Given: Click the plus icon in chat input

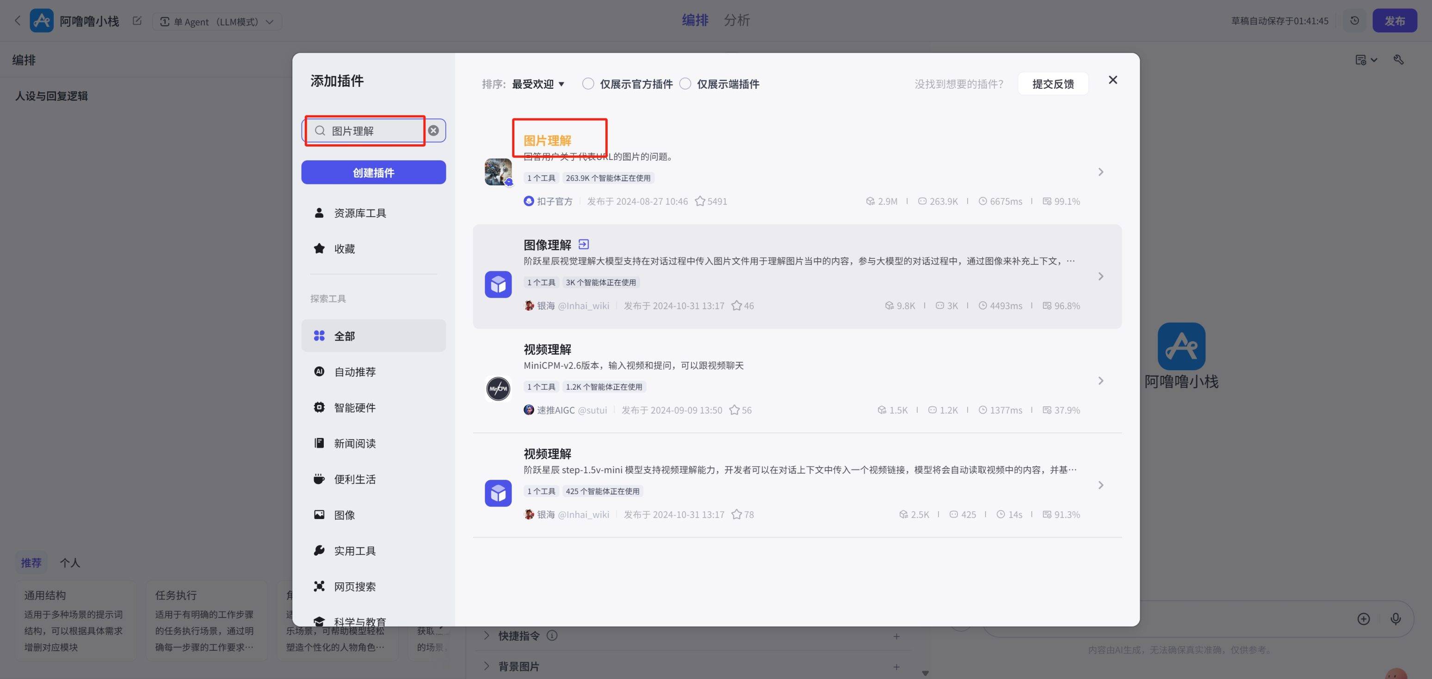Looking at the screenshot, I should tap(1363, 619).
